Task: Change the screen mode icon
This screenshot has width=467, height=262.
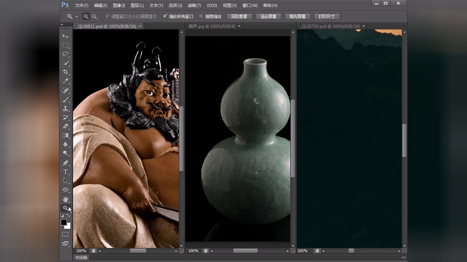Action: coord(65,244)
